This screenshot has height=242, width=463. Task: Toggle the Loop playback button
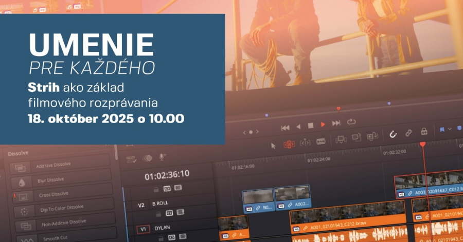(x=352, y=122)
